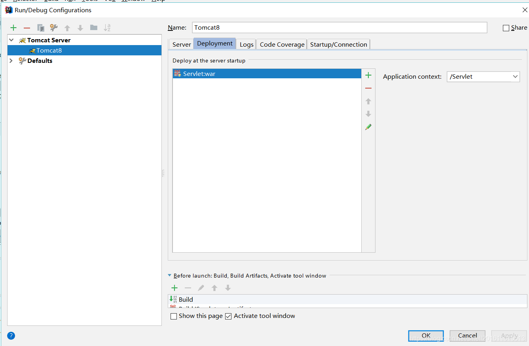Click the Cancel button
The height and width of the screenshot is (346, 529).
coord(468,336)
